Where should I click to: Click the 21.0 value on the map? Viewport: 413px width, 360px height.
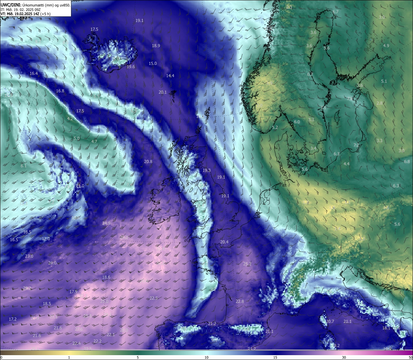point(80,186)
